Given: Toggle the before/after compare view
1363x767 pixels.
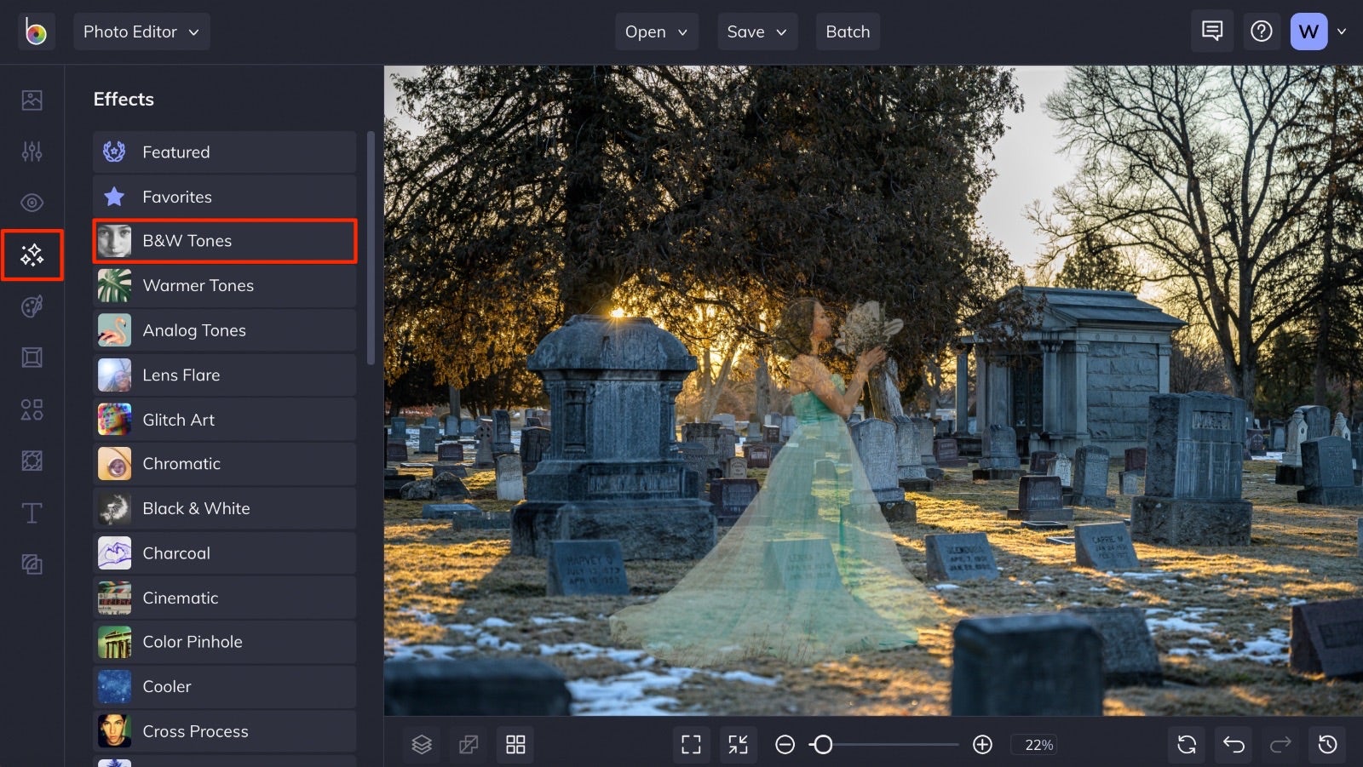Looking at the screenshot, I should 468,744.
